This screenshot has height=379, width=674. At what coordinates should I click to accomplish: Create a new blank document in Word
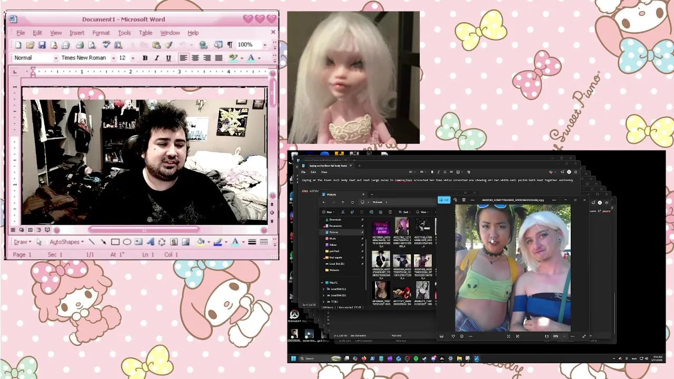point(18,45)
